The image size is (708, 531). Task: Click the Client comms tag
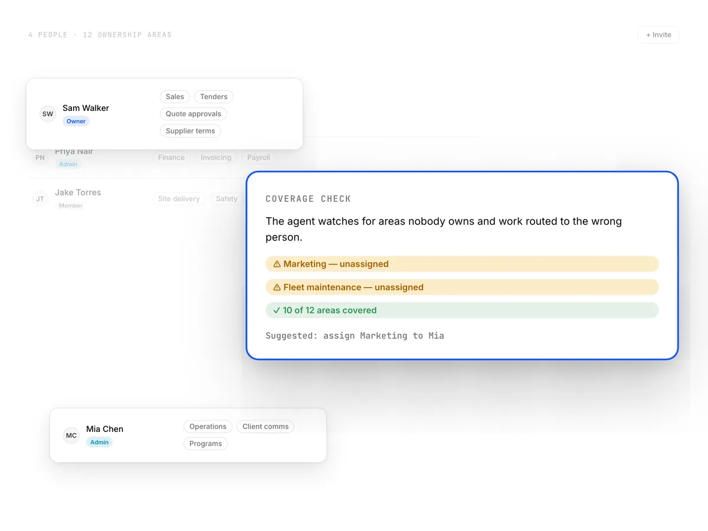pos(265,427)
